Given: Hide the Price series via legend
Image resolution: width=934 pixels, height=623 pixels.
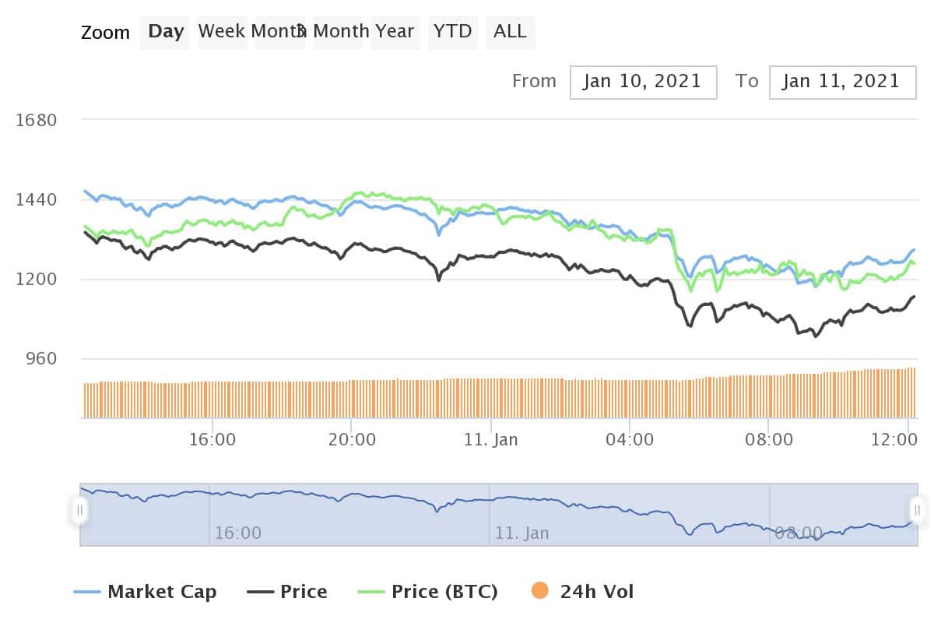Looking at the screenshot, I should [x=304, y=592].
